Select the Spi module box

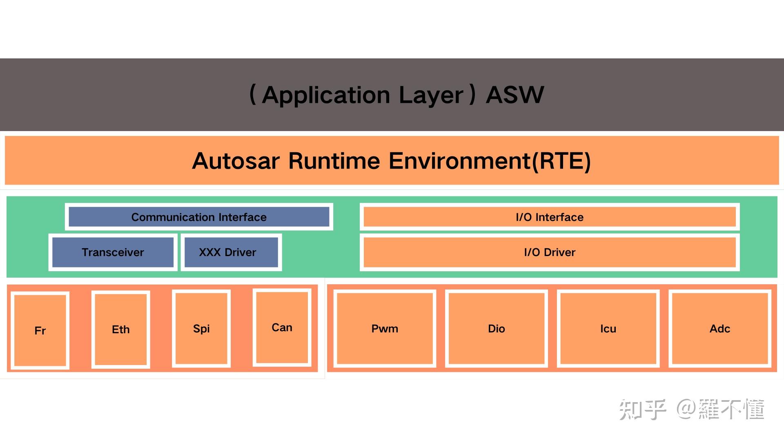(201, 329)
